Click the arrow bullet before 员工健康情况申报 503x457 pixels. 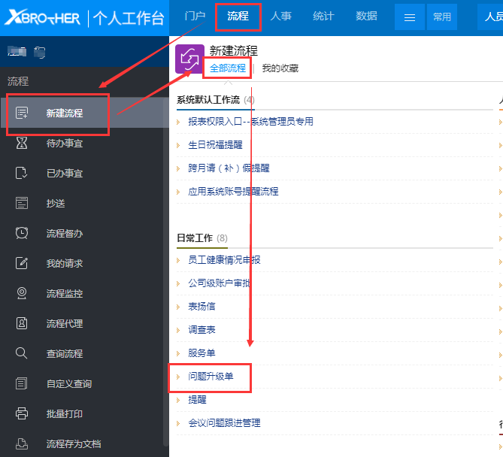[178, 260]
